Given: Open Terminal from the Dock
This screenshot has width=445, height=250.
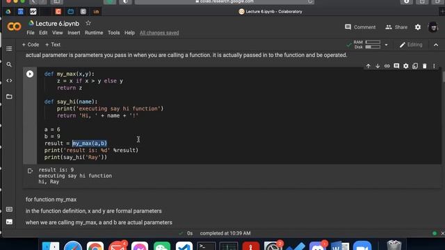Looking at the screenshot, I should [x=207, y=245].
